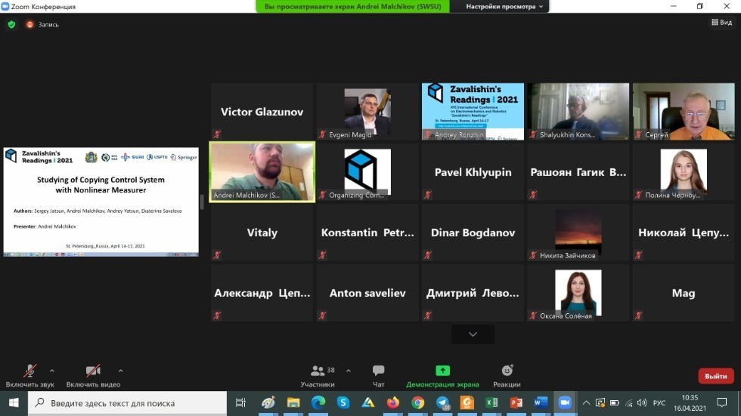This screenshot has height=416, width=741.
Task: Open Firefox from the Windows taskbar
Action: coord(392,403)
